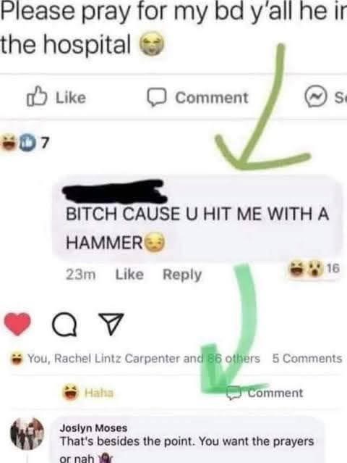Open the 5 Comments link
The image size is (347, 463).
tap(307, 359)
